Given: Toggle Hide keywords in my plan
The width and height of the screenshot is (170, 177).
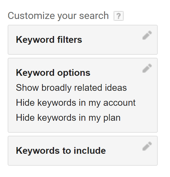Looking at the screenshot, I should pos(68,118).
